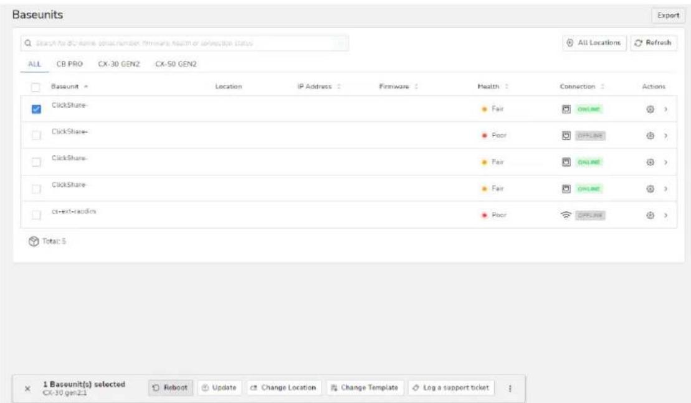Viewport: 691px width, 403px height.
Task: Toggle the select-all header checkbox
Action: tap(36, 87)
